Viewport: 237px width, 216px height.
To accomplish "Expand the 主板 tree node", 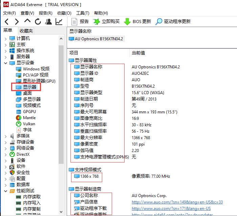I will click(6, 45).
